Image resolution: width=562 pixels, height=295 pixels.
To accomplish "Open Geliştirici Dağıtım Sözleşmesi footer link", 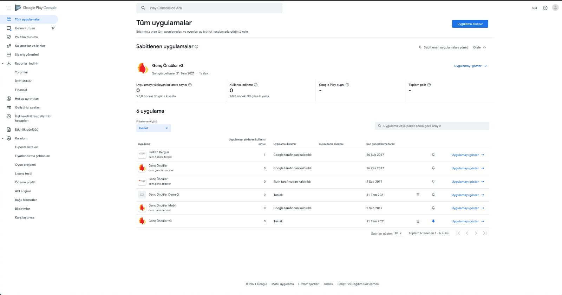I will pyautogui.click(x=358, y=284).
